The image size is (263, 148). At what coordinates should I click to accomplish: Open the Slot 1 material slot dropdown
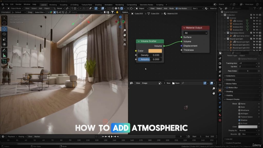coord(198,8)
